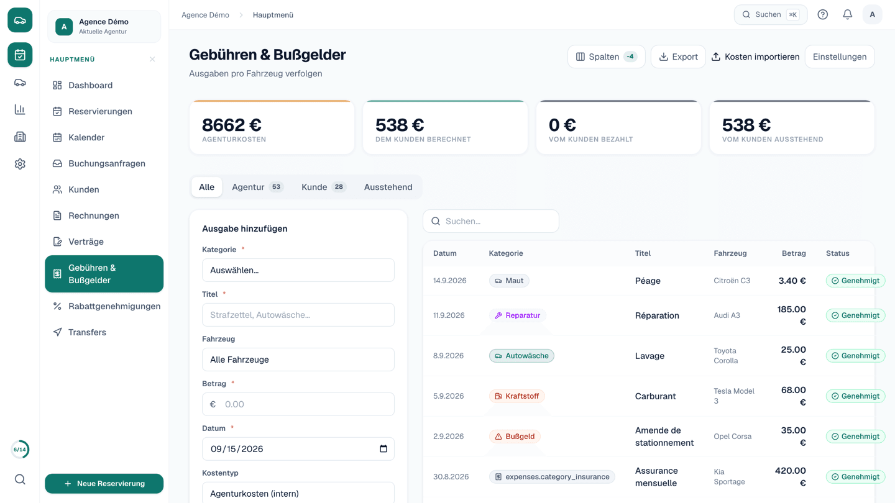The width and height of the screenshot is (895, 503).
Task: Go to Kalender in the sidebar
Action: click(104, 137)
